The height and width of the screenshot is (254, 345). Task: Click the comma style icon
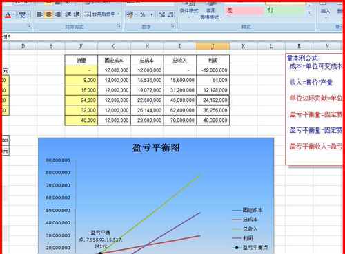pos(152,15)
